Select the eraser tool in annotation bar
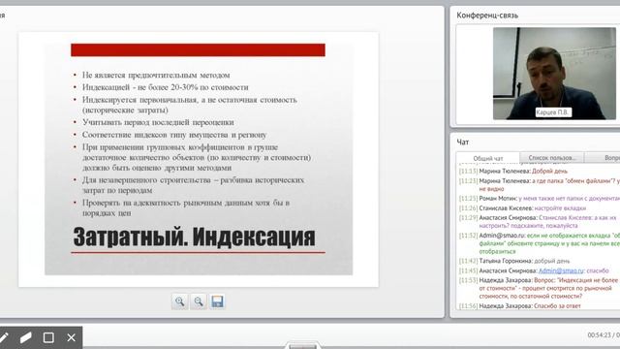 pos(26,337)
